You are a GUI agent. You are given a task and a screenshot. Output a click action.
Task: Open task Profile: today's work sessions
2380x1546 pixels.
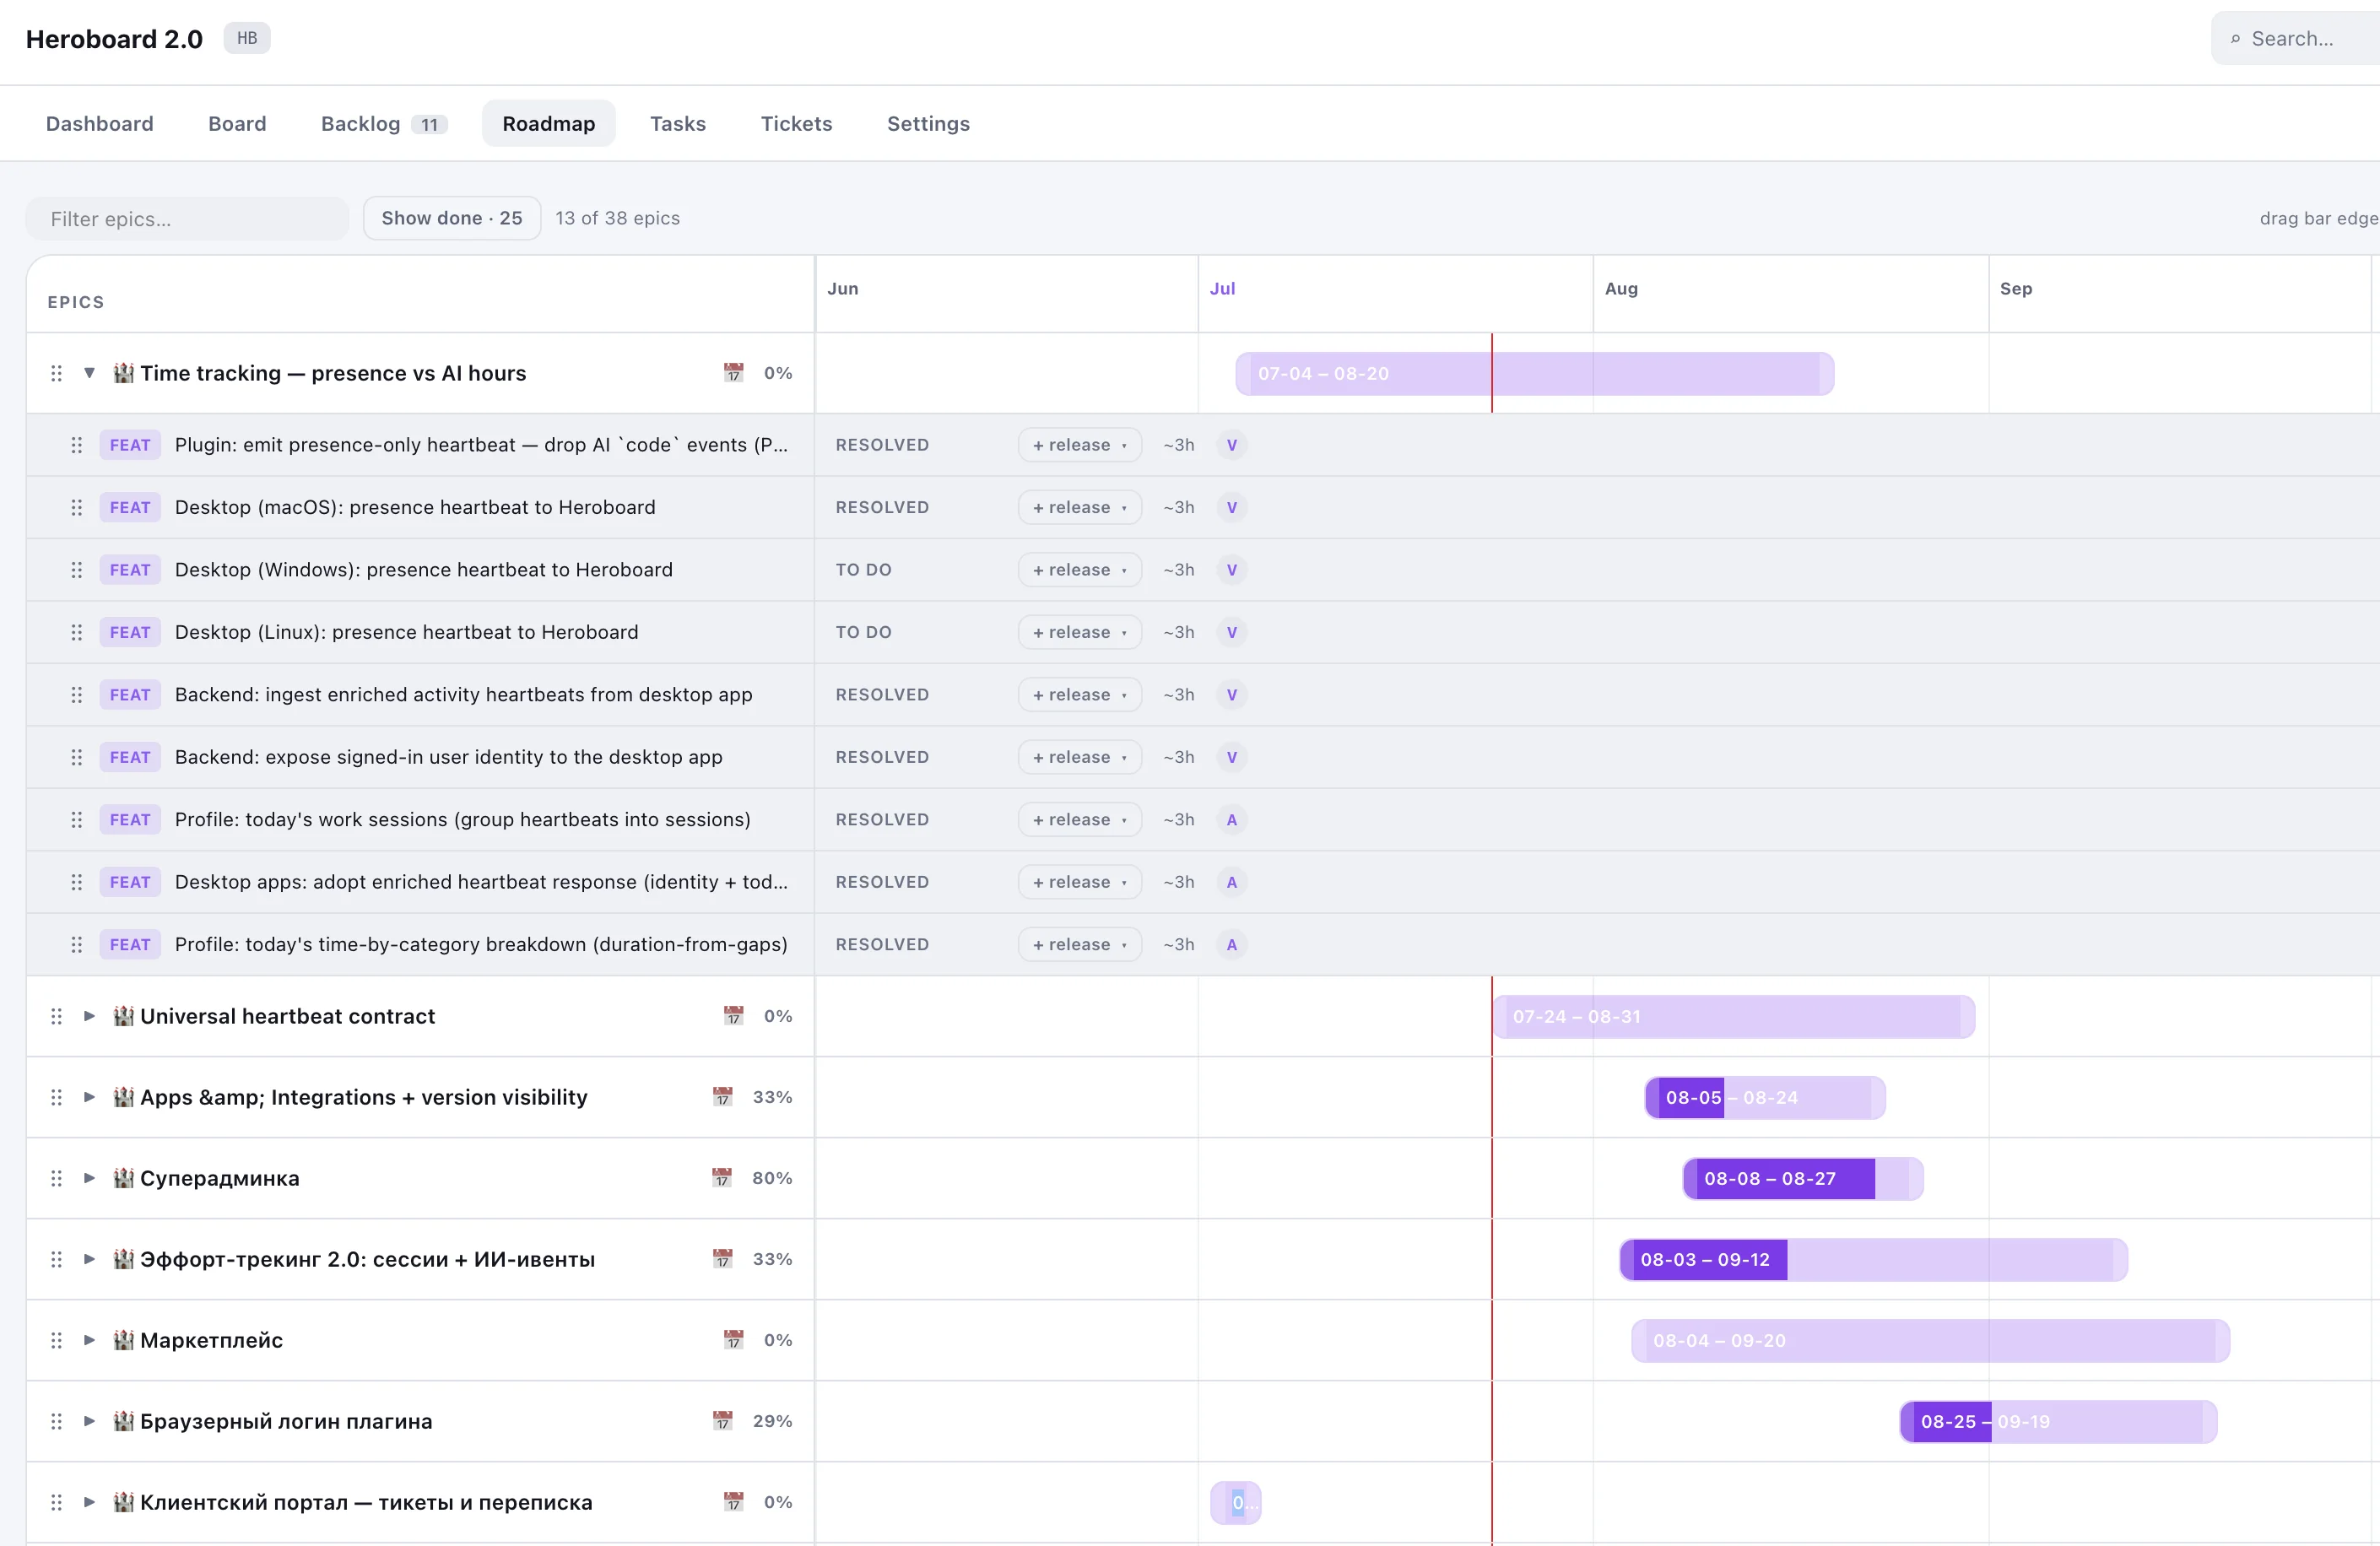(x=463, y=820)
